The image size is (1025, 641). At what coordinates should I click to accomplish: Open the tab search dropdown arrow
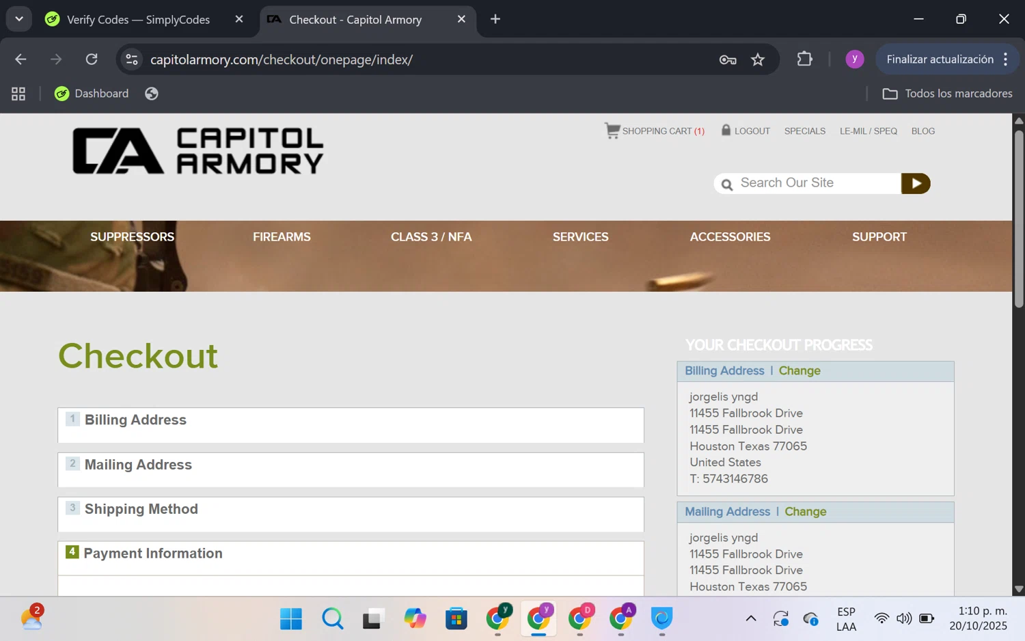pos(19,19)
